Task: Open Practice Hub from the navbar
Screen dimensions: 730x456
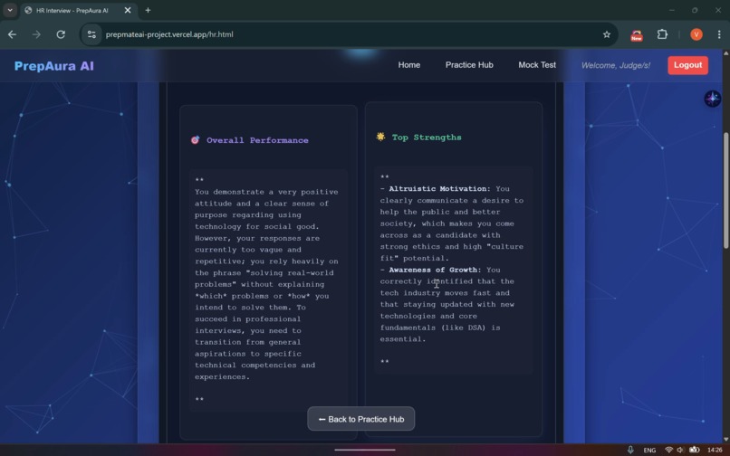Action: point(469,65)
